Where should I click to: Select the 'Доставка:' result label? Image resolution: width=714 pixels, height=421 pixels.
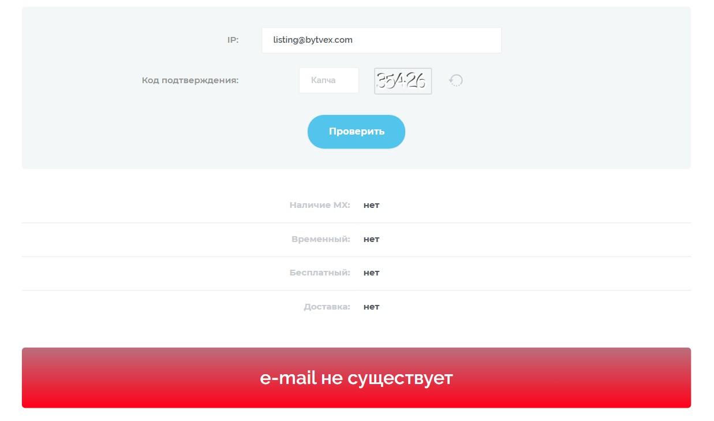[327, 307]
